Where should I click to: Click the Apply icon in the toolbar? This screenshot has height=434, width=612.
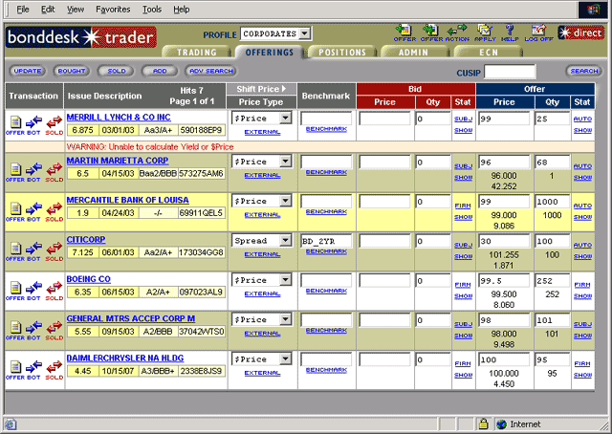tap(485, 33)
